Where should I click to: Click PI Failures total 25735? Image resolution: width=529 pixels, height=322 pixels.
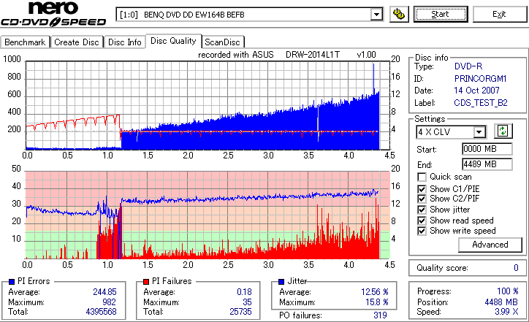(x=240, y=312)
